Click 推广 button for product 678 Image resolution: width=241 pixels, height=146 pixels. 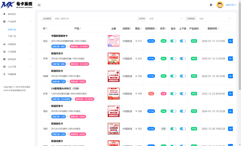click(x=230, y=94)
